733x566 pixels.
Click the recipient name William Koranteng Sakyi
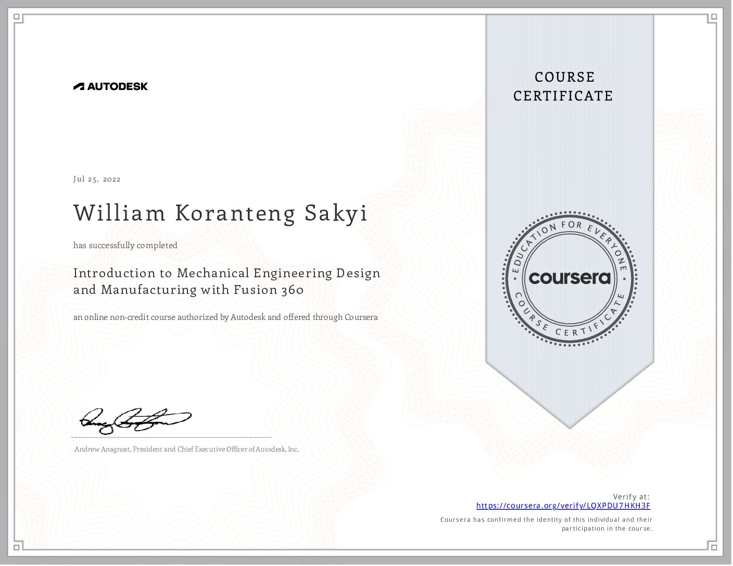220,213
